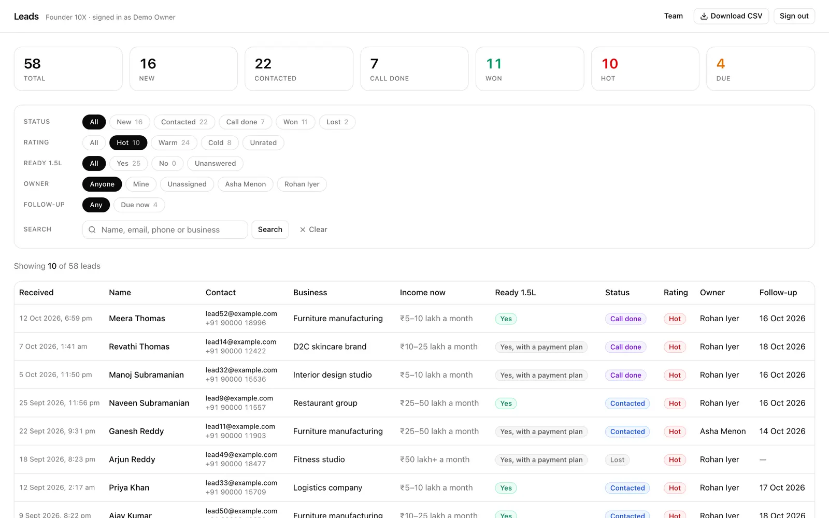Choose the Cold 8 rating filter
829x518 pixels.
tap(220, 142)
